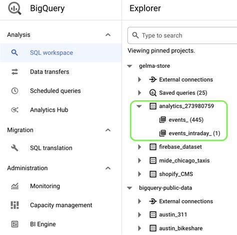Click the events_intraday_ table icon
Image resolution: width=237 pixels, height=235 pixels.
162,133
